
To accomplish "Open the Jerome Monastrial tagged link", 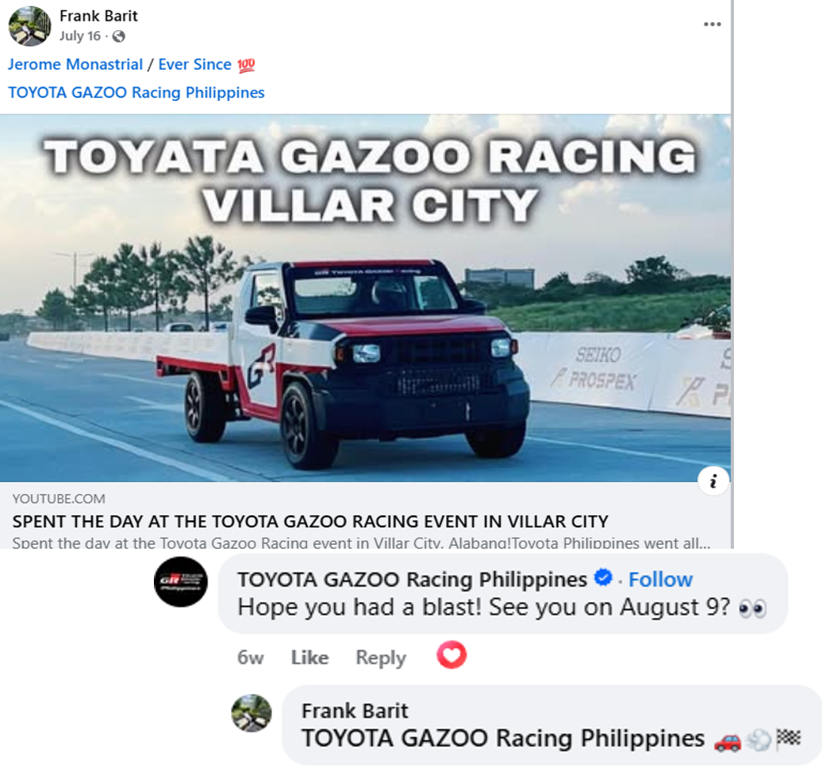I will tap(75, 64).
